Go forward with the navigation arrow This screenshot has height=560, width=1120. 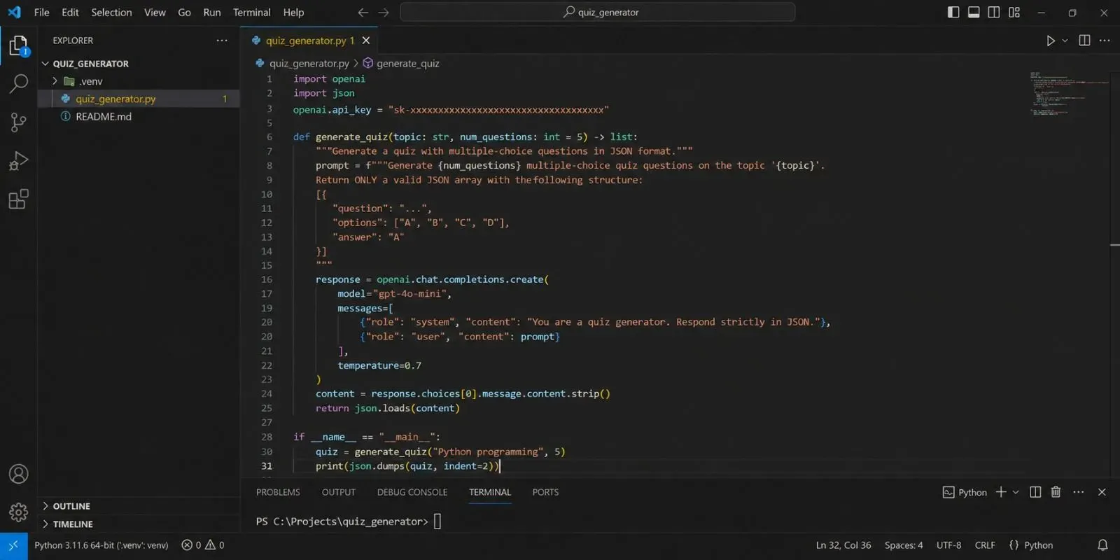pos(384,13)
